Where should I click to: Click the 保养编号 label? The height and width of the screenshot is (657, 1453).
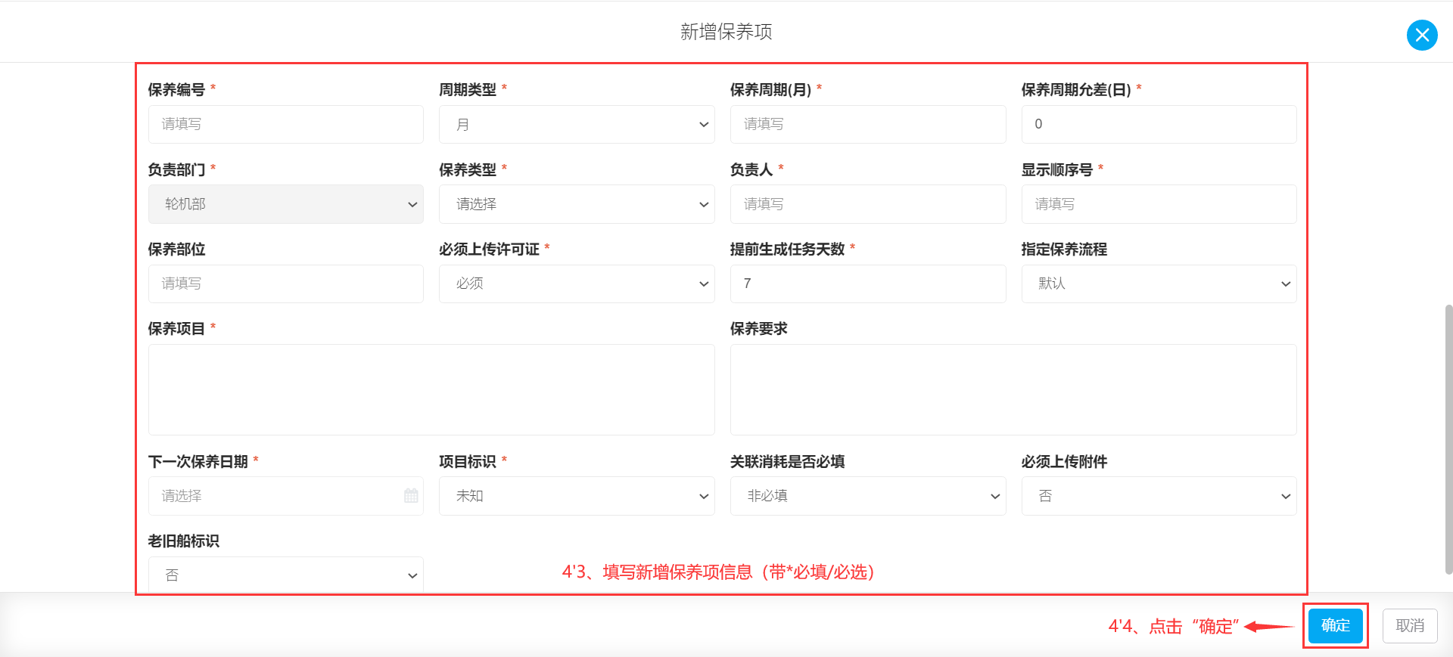176,90
